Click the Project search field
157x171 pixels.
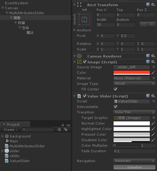tap(37, 129)
